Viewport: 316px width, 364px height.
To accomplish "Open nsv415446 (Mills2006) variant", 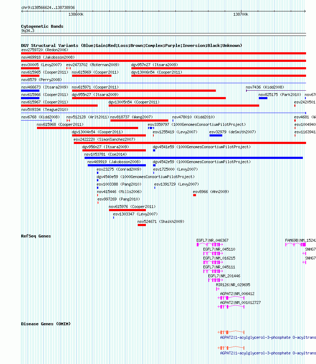I will (x=119, y=192).
